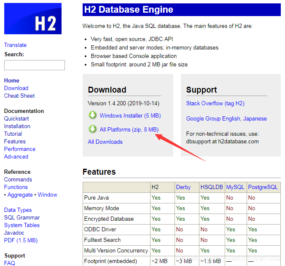The height and width of the screenshot is (266, 285).
Task: Open the Quickstart documentation
Action: 16,118
